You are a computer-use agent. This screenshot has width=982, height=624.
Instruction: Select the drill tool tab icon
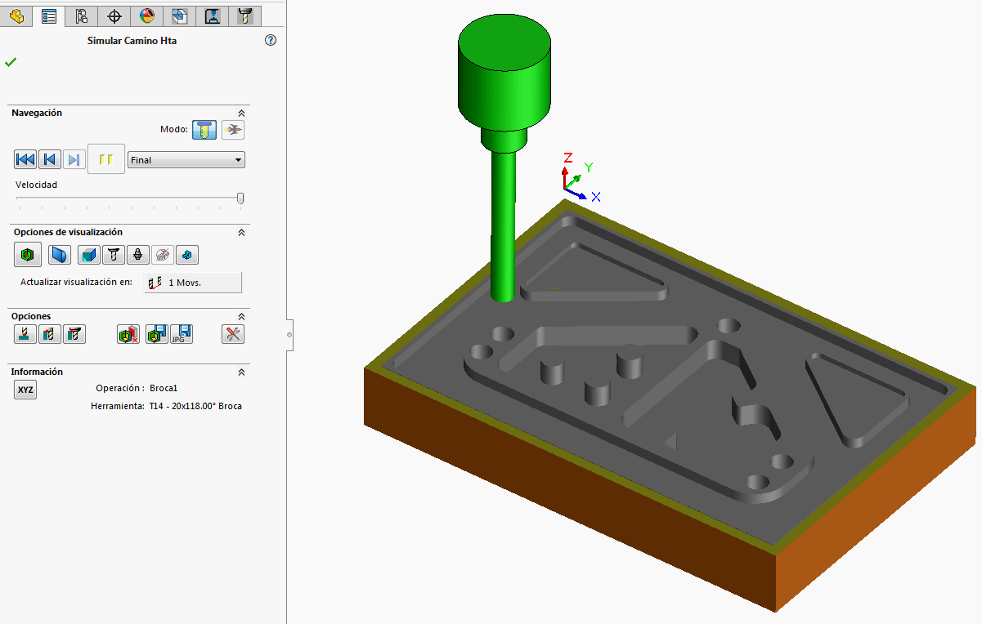pyautogui.click(x=244, y=16)
